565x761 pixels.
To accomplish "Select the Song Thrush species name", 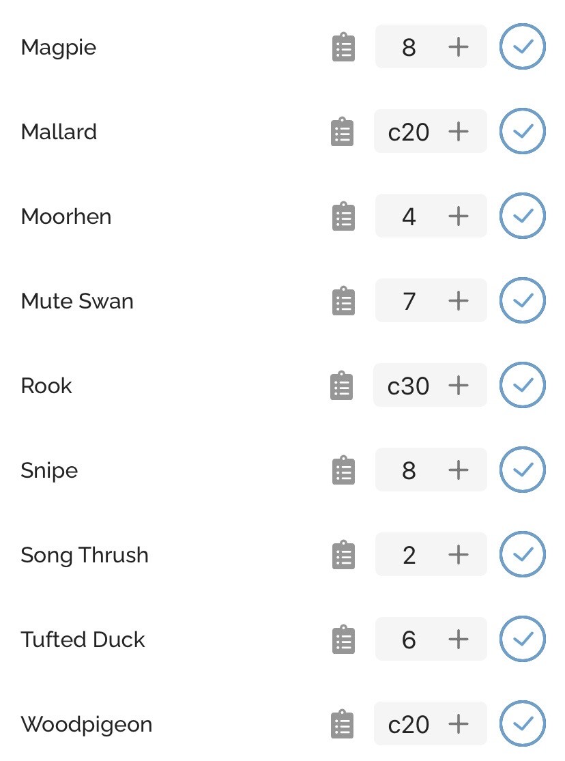I will click(x=85, y=555).
